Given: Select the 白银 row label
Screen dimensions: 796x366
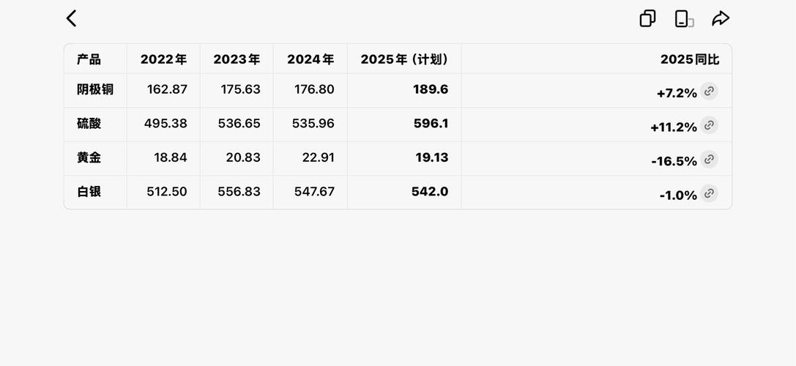Looking at the screenshot, I should [x=89, y=192].
